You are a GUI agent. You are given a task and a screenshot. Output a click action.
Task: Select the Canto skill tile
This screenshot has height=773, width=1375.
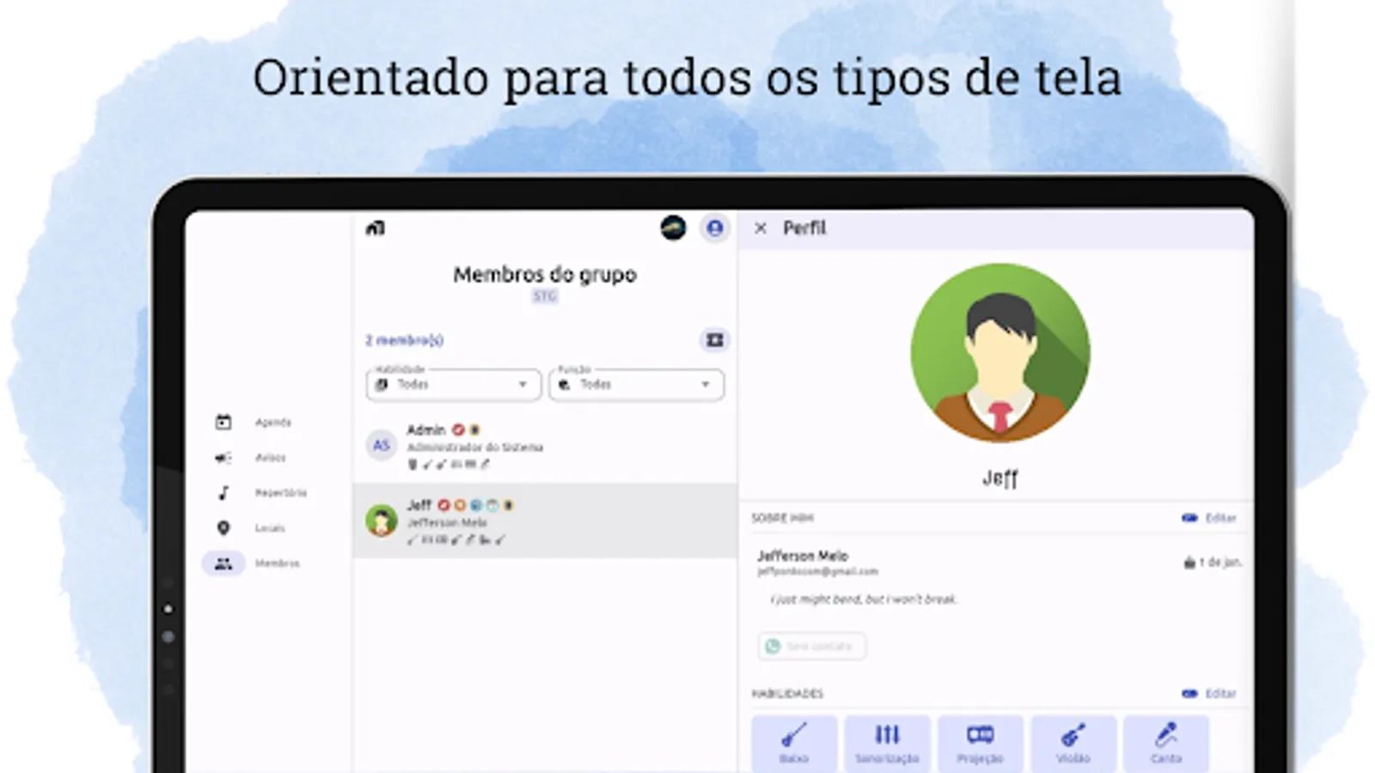pyautogui.click(x=1166, y=744)
